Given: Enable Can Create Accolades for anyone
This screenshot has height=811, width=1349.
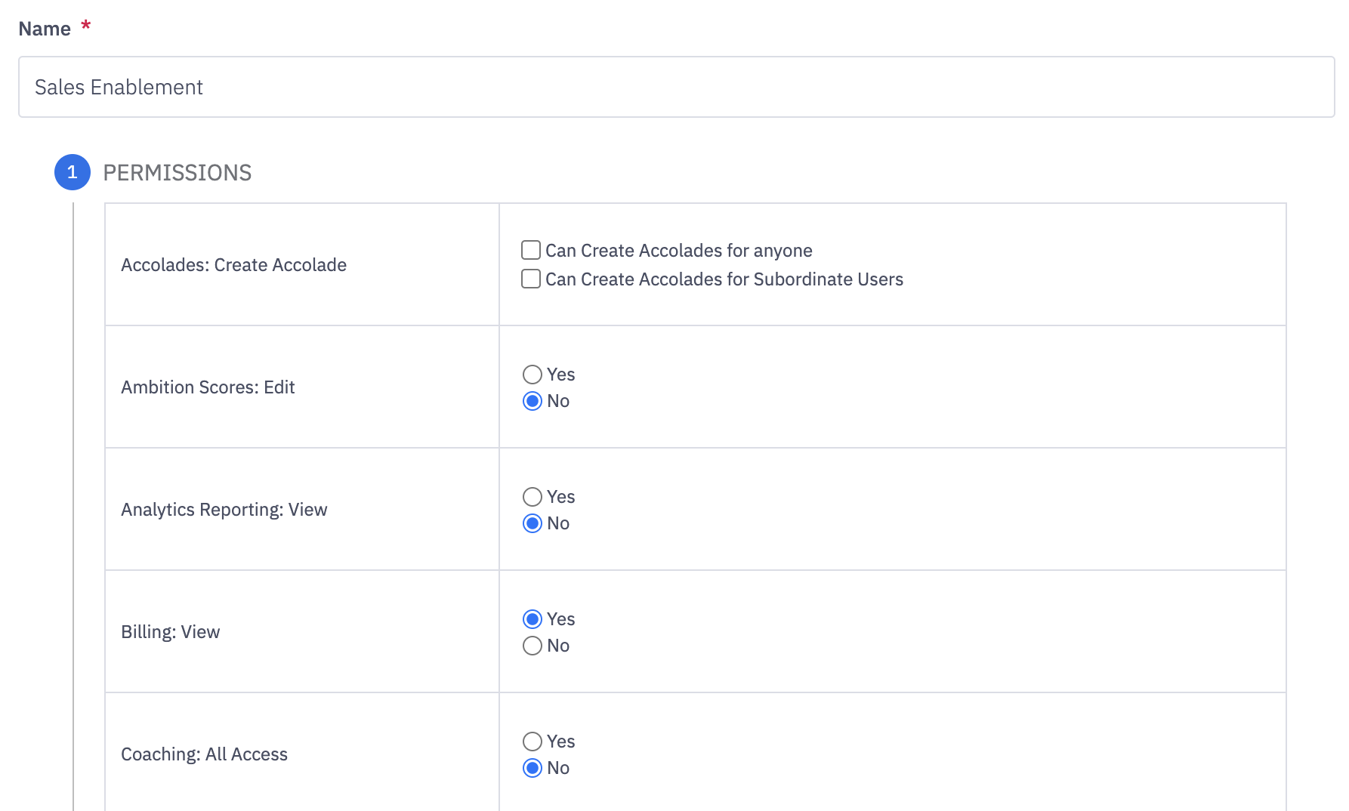Looking at the screenshot, I should click(x=531, y=250).
